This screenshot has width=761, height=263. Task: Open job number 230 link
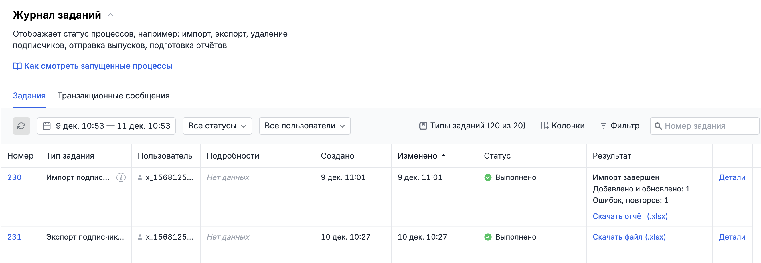tap(14, 177)
